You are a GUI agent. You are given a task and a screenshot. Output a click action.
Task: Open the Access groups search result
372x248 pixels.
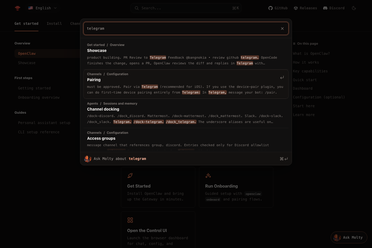point(186,140)
